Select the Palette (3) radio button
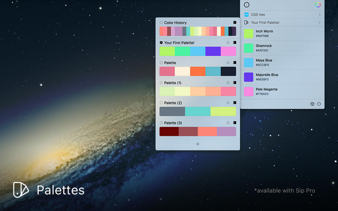Image resolution: width=338 pixels, height=211 pixels. (x=161, y=123)
